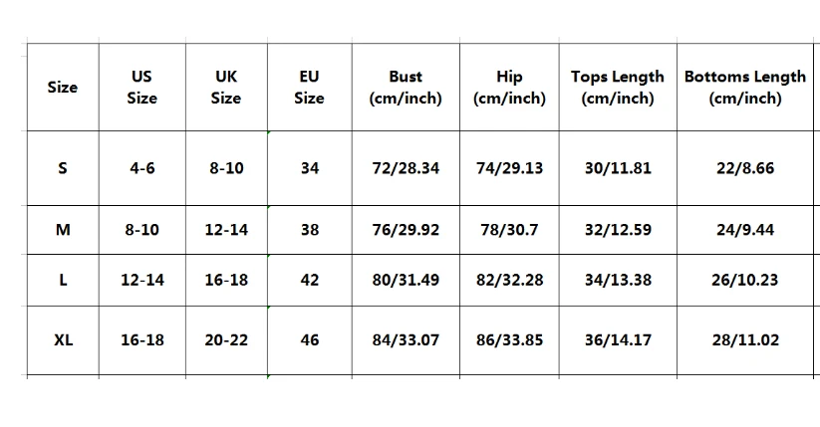Image resolution: width=820 pixels, height=427 pixels.
Task: Click the Size column header cell
Action: 62,88
